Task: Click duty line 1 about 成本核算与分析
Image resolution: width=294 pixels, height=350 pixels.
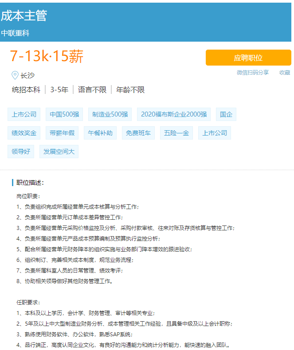Action: click(78, 207)
